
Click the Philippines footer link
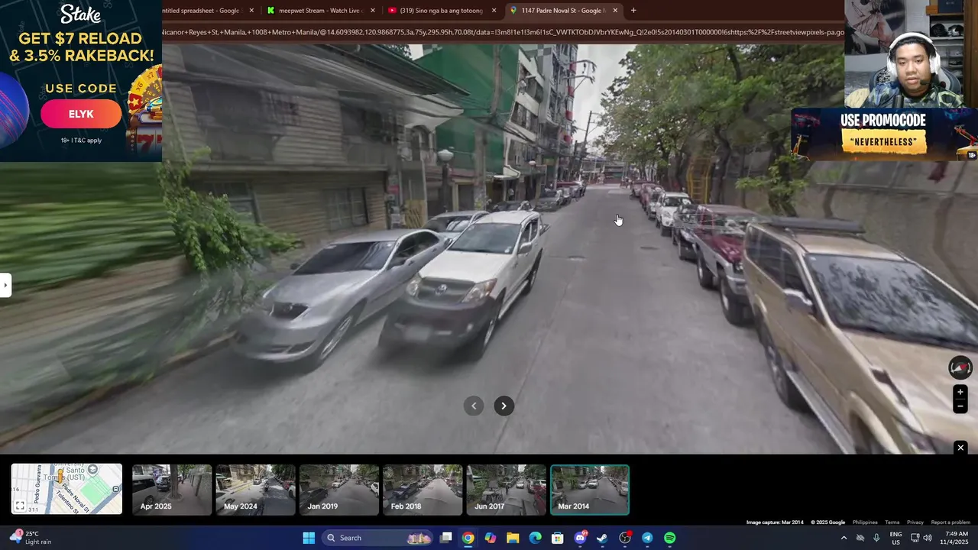pyautogui.click(x=865, y=522)
